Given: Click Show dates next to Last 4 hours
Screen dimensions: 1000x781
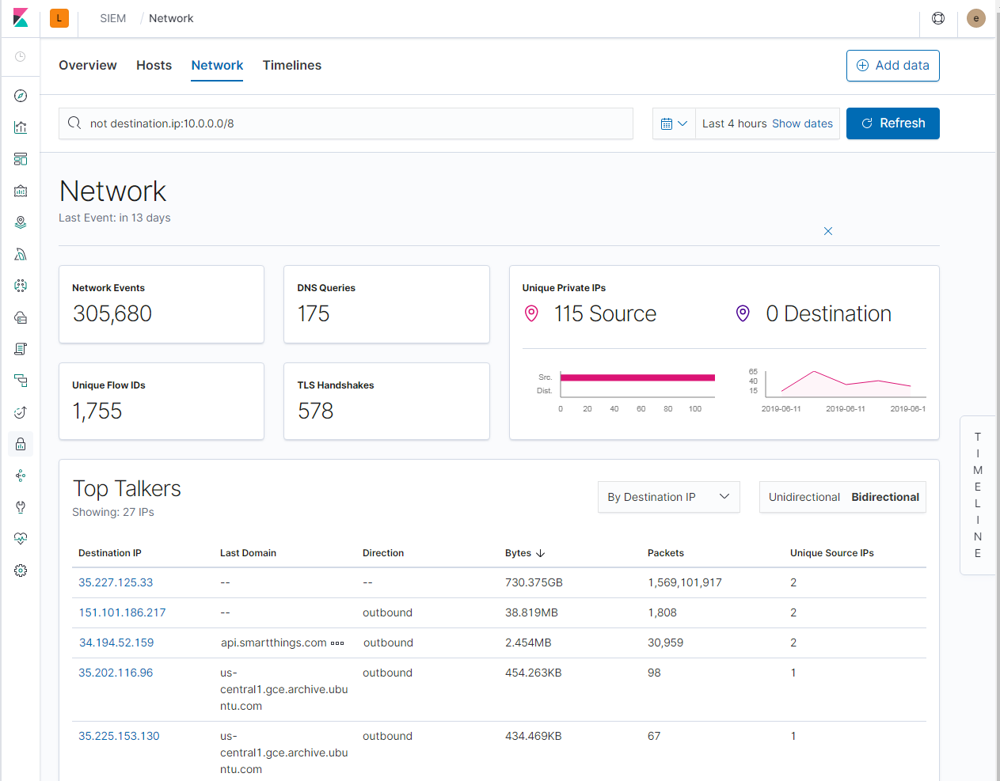Looking at the screenshot, I should 802,123.
